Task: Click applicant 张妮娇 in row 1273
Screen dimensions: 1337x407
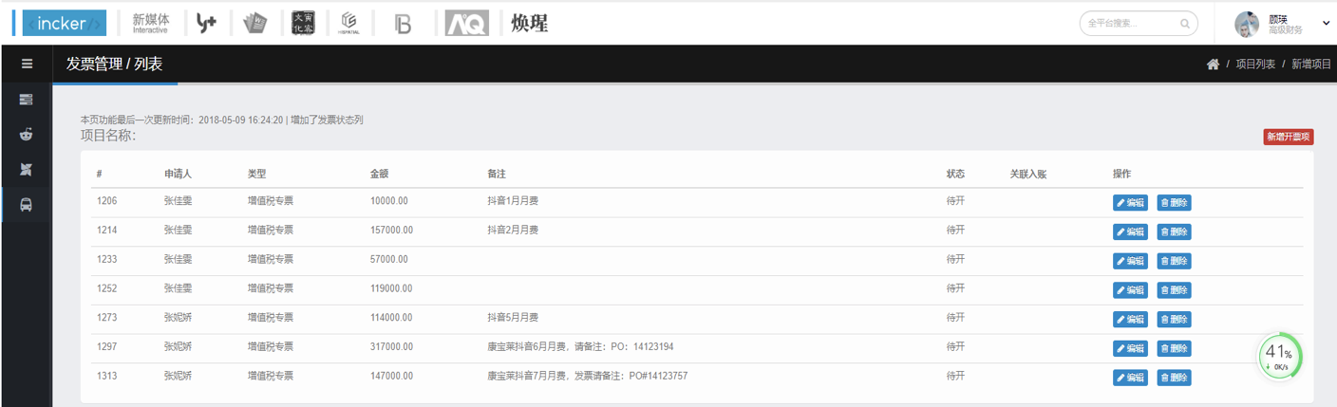Action: 178,318
